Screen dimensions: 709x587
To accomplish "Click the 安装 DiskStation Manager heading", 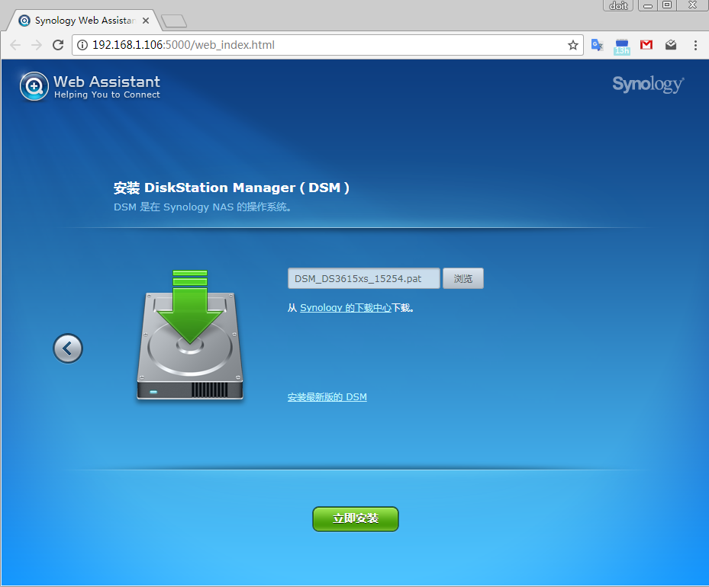I will [231, 188].
